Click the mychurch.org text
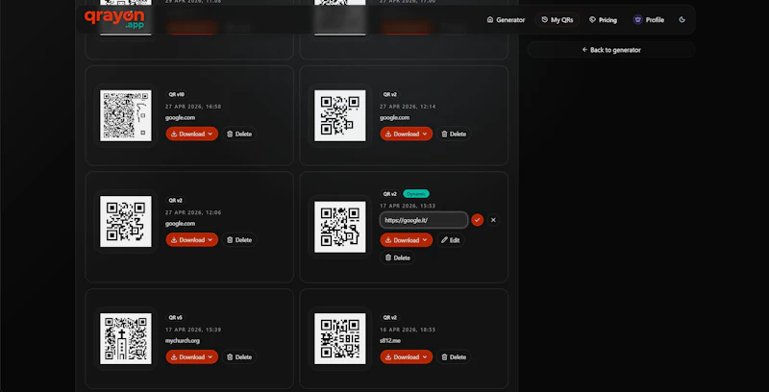Image resolution: width=769 pixels, height=392 pixels. pos(183,340)
